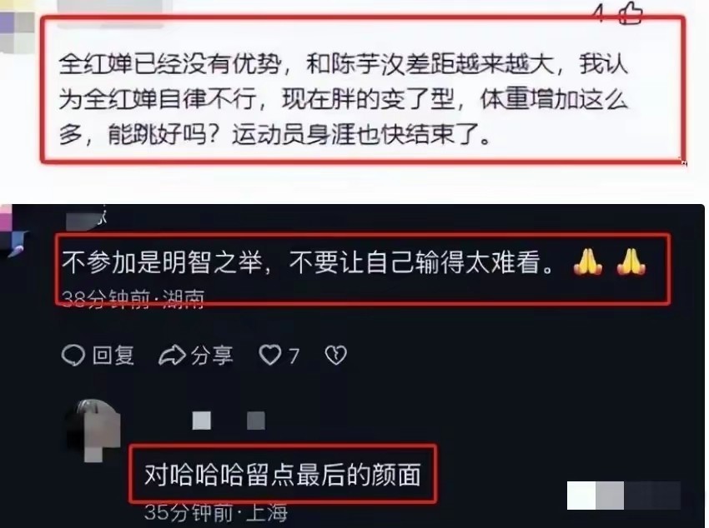
Task: Click the speech bubble reply icon
Action: (x=73, y=355)
